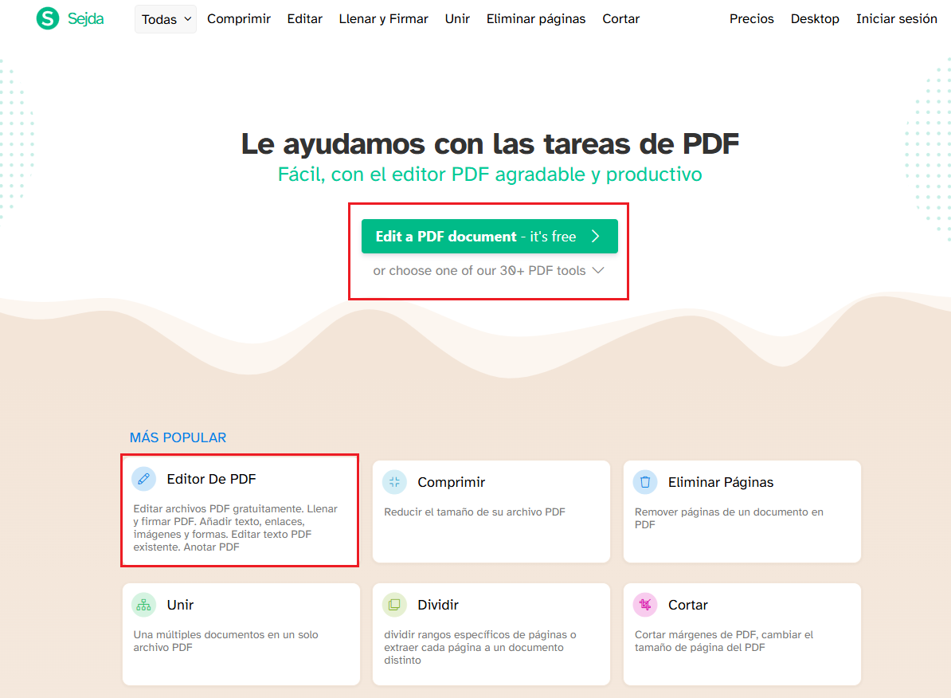Click the arrow on the green Edit PDF button
Viewport: 951px width, 698px height.
(x=595, y=237)
